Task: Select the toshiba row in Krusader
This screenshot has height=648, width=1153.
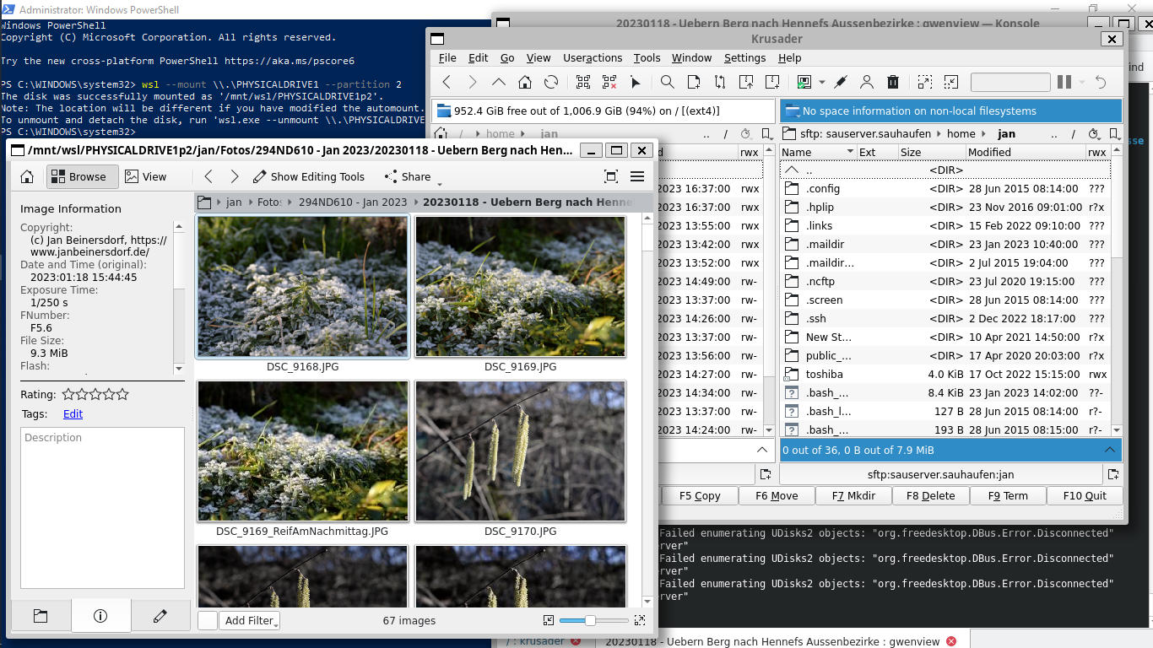Action: pyautogui.click(x=945, y=374)
